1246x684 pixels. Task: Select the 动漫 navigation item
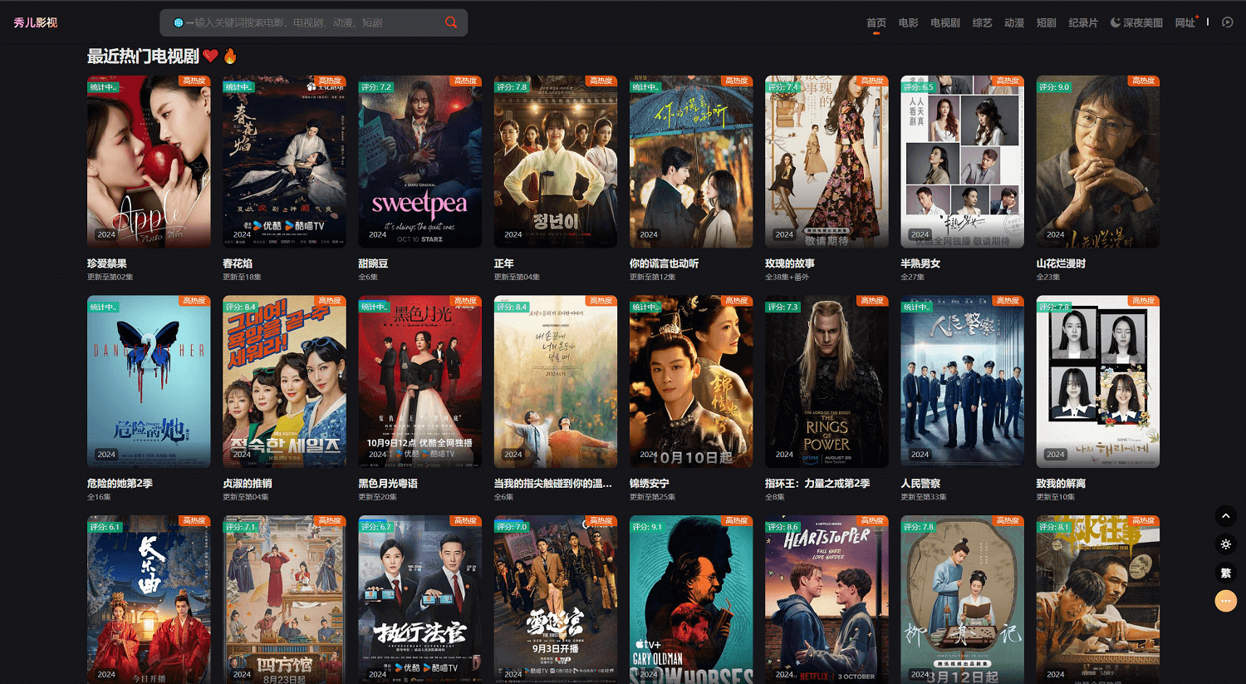coord(1013,23)
